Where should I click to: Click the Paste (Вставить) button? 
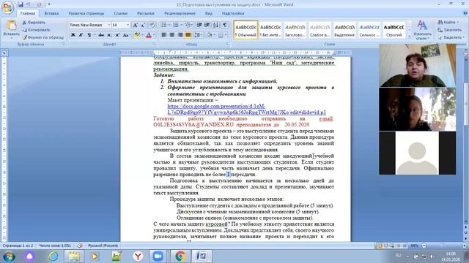coord(12,29)
